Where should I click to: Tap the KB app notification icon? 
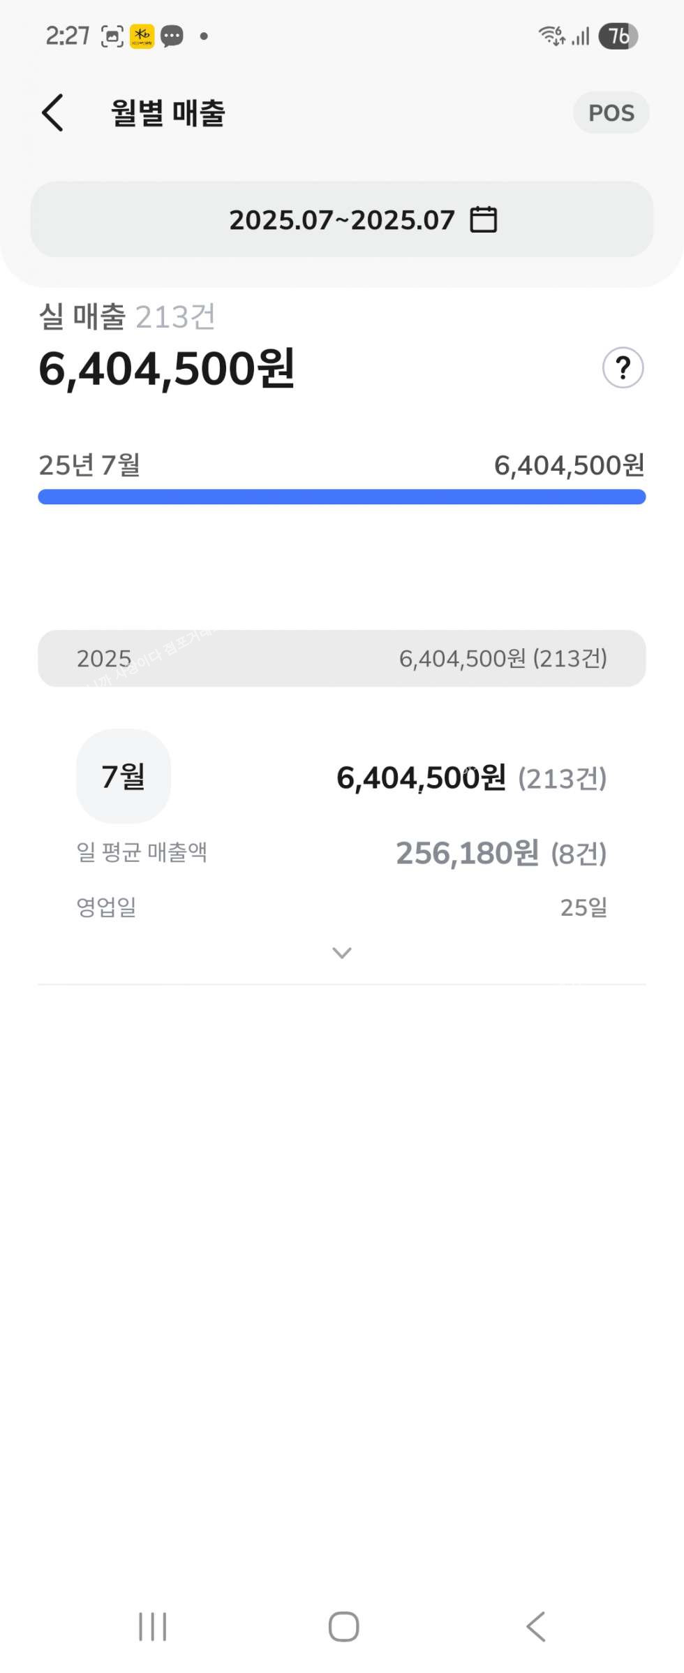[142, 36]
